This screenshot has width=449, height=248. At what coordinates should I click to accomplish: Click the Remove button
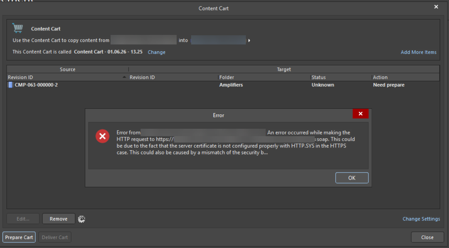pyautogui.click(x=59, y=219)
